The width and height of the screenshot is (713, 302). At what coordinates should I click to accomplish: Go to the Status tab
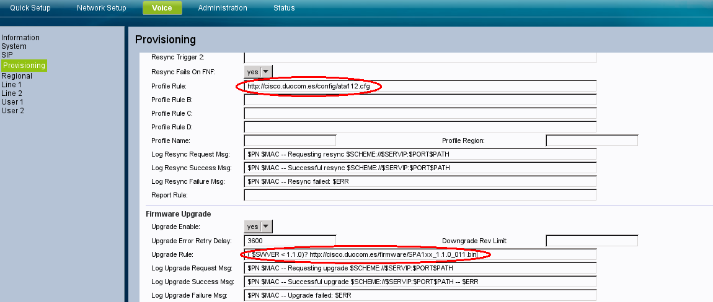284,8
